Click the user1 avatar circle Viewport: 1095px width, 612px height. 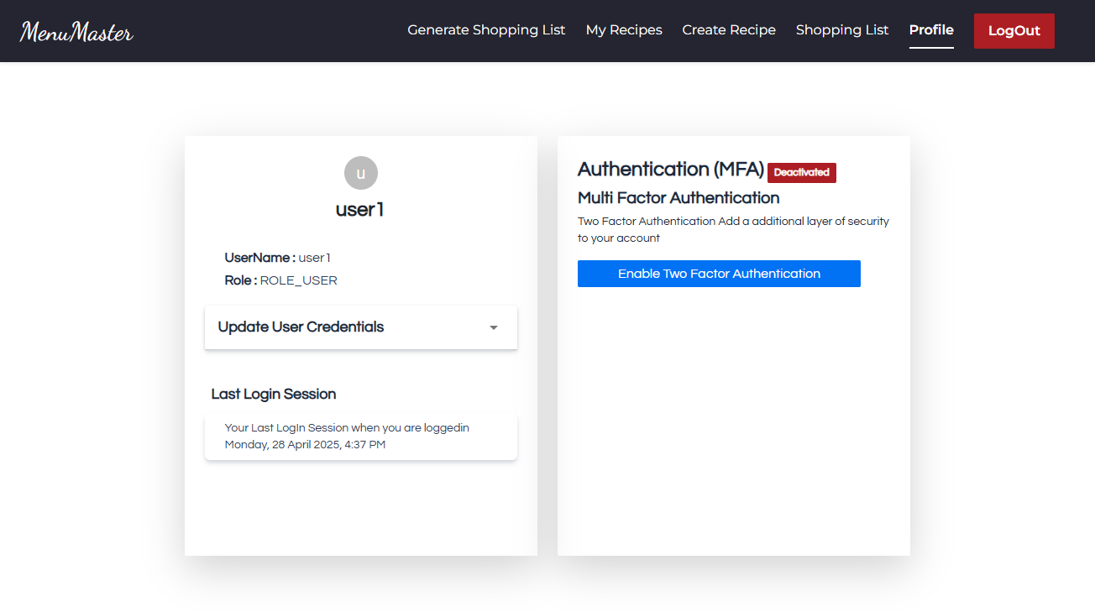point(361,173)
